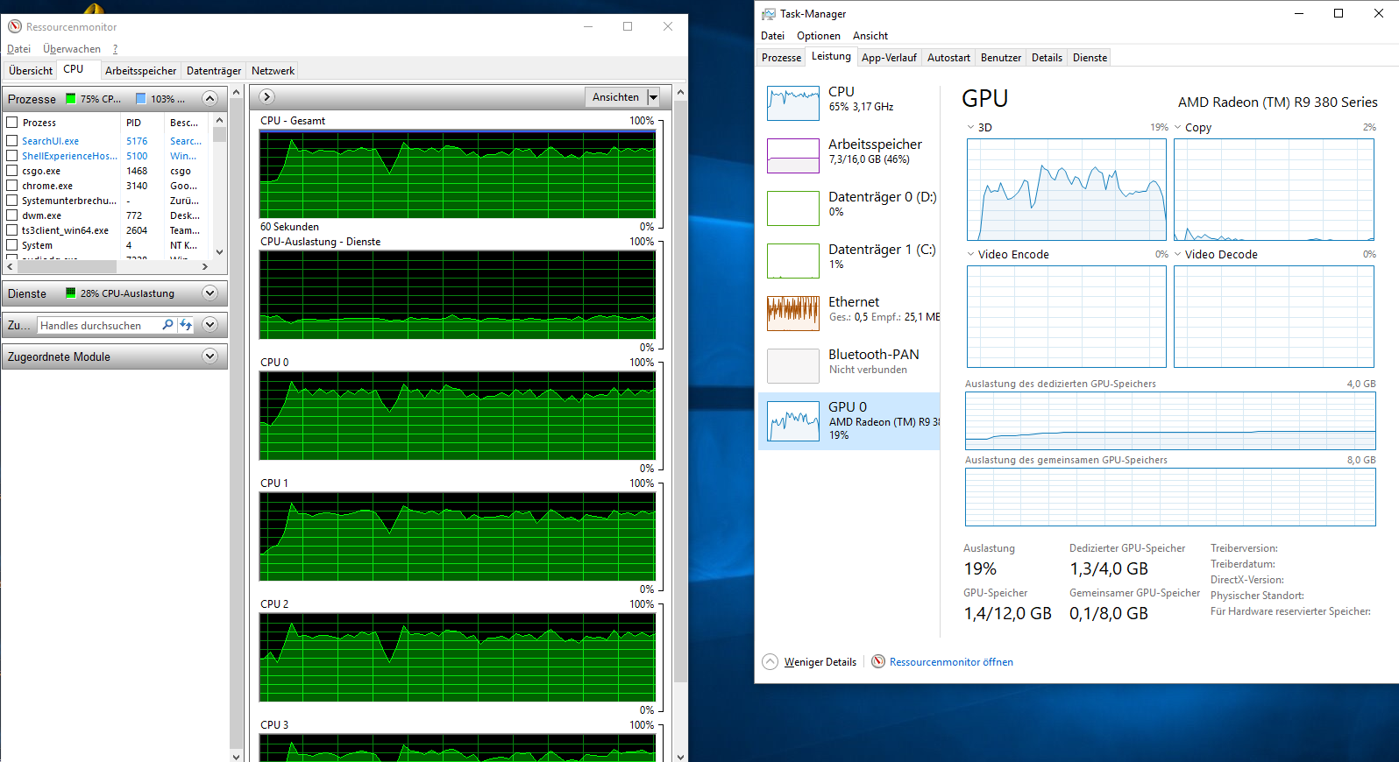The image size is (1399, 762).
Task: Click the refresh icon next to Handles search
Action: pyautogui.click(x=186, y=325)
